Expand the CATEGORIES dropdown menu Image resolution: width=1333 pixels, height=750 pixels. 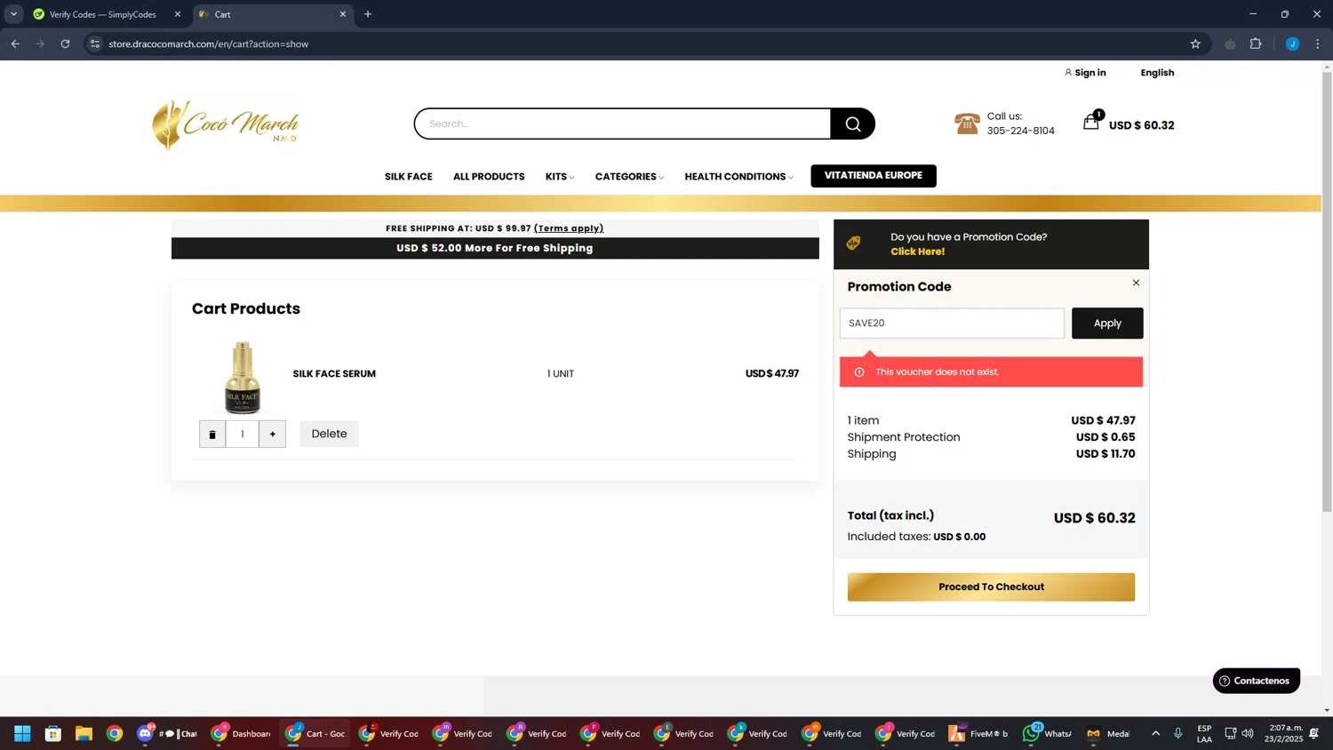coord(629,177)
